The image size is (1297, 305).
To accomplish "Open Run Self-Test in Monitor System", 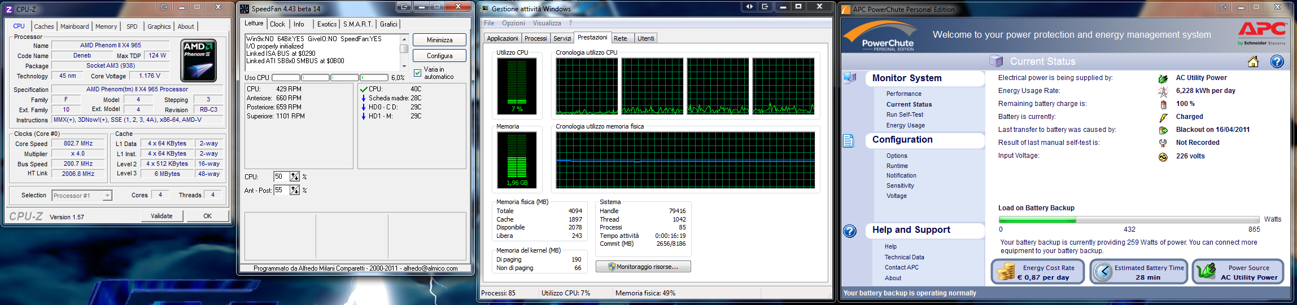I will tap(905, 114).
